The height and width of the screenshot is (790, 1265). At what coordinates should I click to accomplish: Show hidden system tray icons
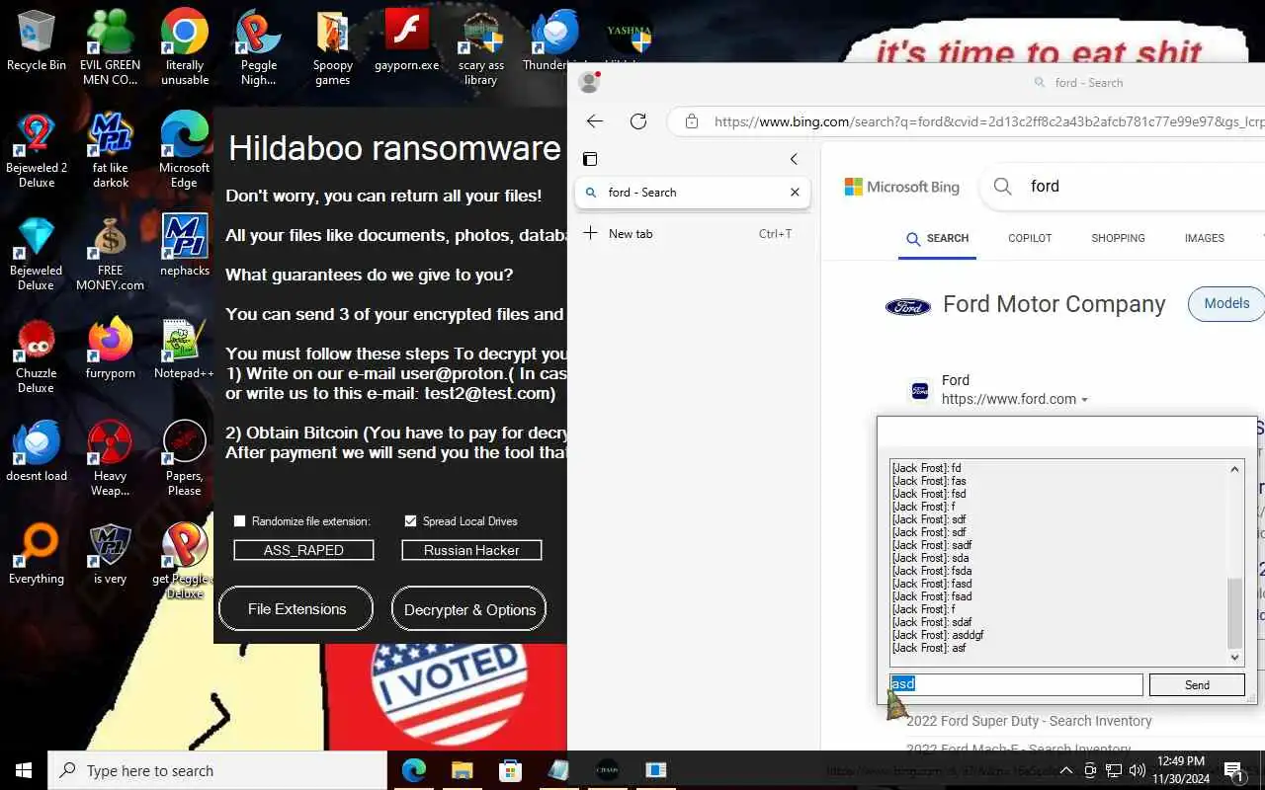tap(1065, 770)
